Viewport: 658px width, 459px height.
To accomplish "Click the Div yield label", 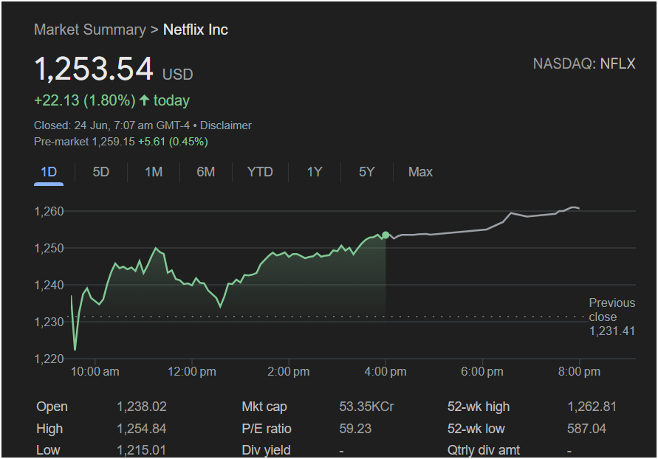I will click(266, 450).
